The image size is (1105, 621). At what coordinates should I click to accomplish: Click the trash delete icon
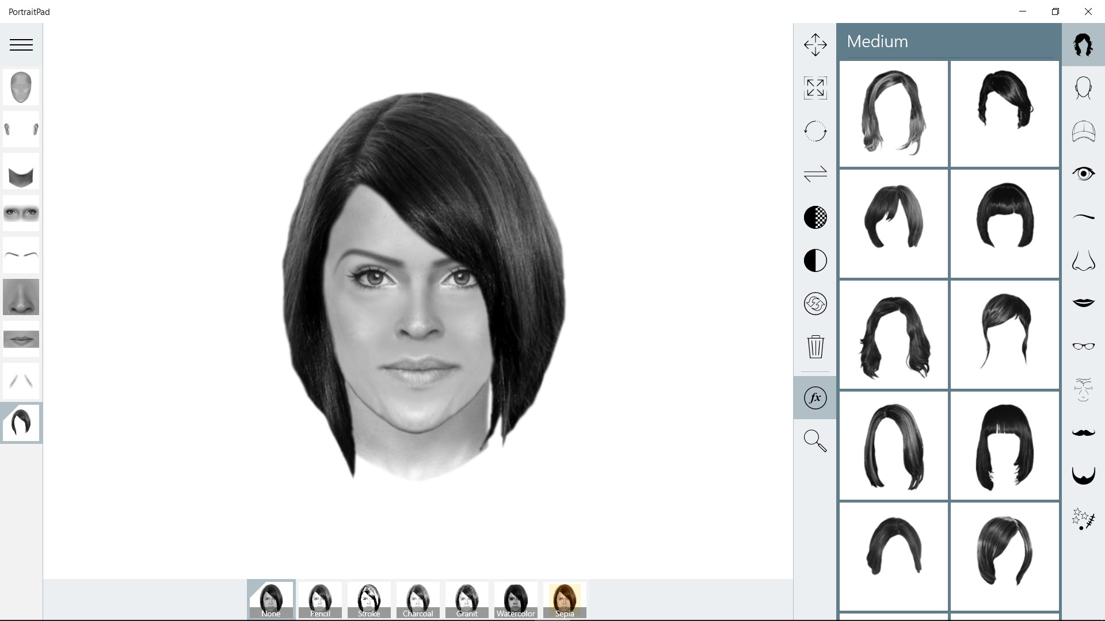815,347
